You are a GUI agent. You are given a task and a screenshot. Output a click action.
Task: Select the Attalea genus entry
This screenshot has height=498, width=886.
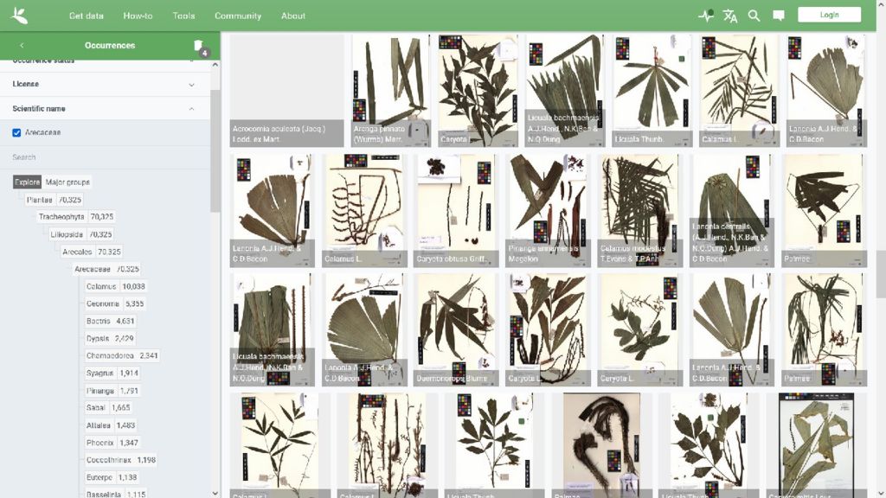click(99, 425)
